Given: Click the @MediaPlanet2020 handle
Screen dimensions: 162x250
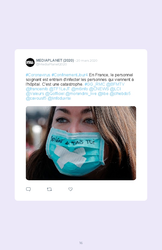Looking at the screenshot, I should pos(51,64).
